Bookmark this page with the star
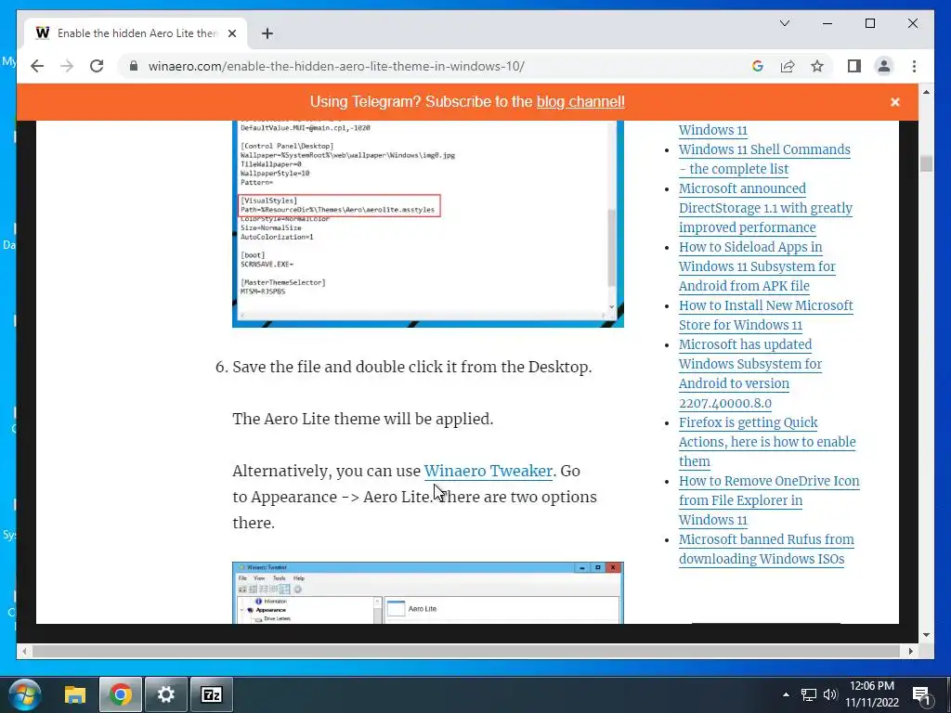 817,66
